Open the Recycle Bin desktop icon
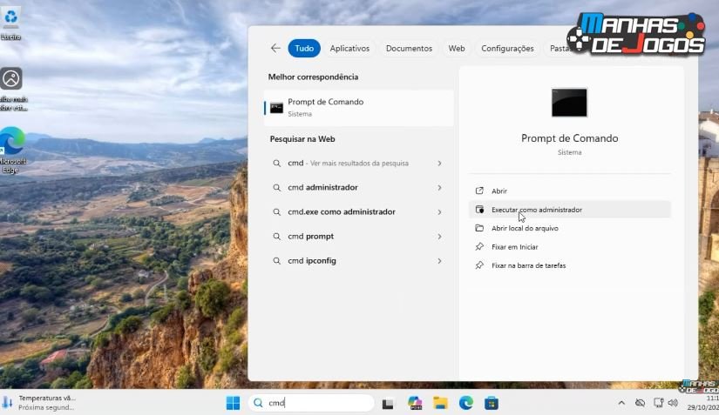Viewport: 719px width, 415px height. 11,18
